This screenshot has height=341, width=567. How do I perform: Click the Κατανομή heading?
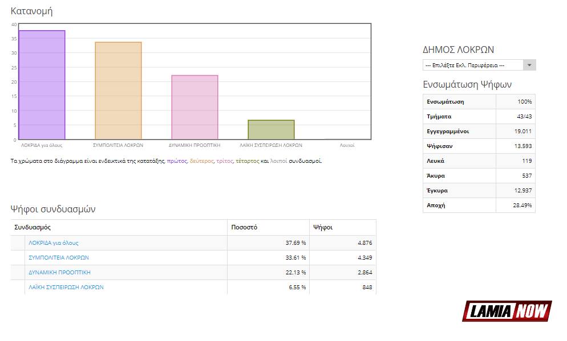coord(31,11)
